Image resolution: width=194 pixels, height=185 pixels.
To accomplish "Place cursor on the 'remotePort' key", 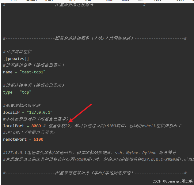I will [15, 139].
